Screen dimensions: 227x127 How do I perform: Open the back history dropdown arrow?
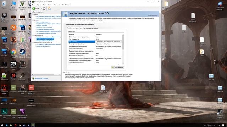[x=41, y=8]
